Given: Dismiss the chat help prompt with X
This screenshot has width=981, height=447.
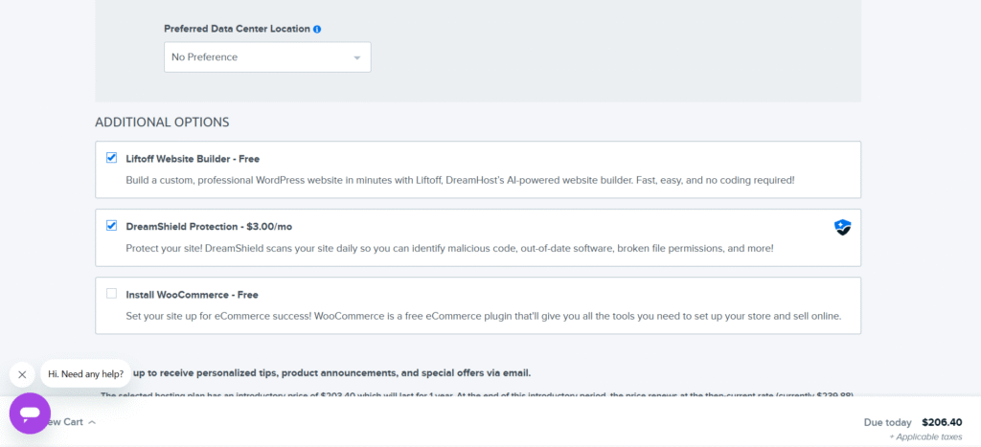Looking at the screenshot, I should point(22,374).
